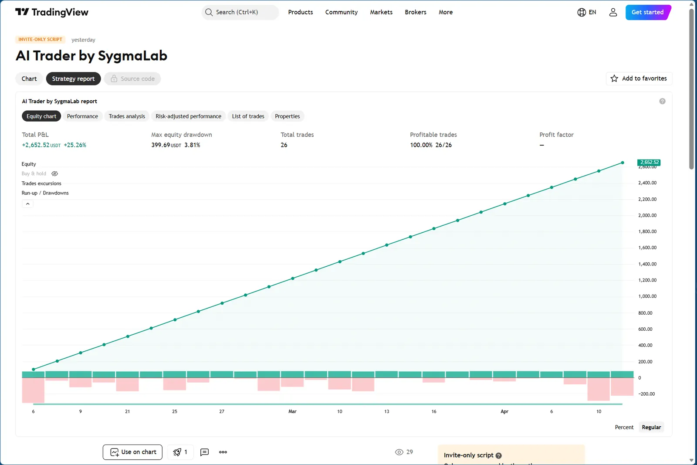Viewport: 697px width, 465px height.
Task: Open the Properties tab
Action: (x=288, y=116)
